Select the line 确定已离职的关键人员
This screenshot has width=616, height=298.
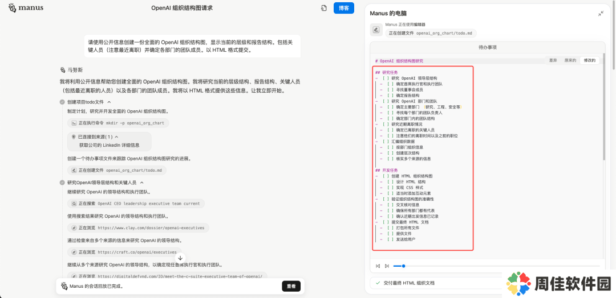[x=415, y=130]
